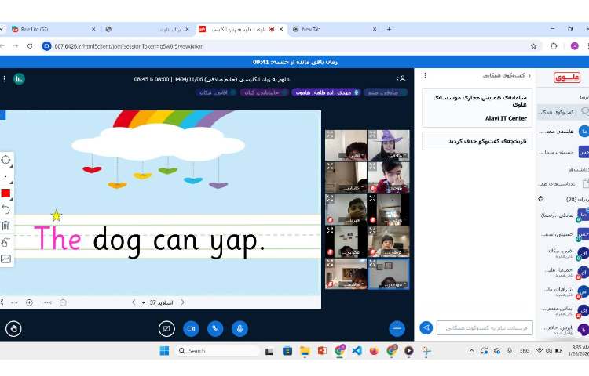Switch to the New Tab browser tab
Screen dimensions: 589x376
pyautogui.click(x=330, y=29)
